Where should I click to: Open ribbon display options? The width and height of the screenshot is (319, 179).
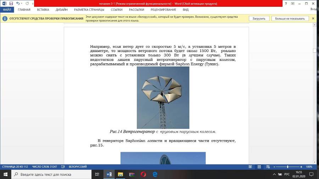tap(292, 4)
